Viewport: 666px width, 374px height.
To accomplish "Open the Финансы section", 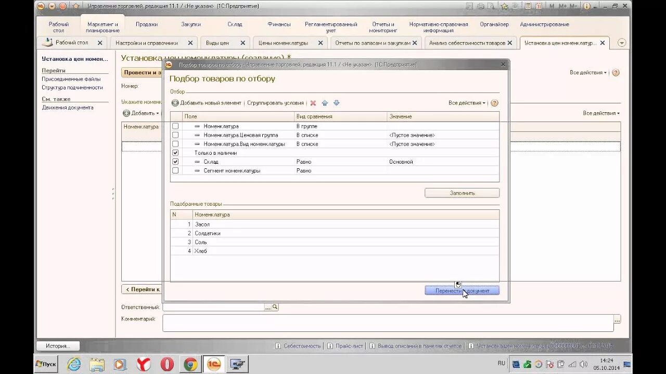I will pyautogui.click(x=279, y=24).
